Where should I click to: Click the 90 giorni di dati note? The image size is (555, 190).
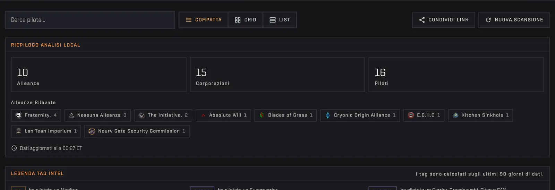click(x=480, y=174)
